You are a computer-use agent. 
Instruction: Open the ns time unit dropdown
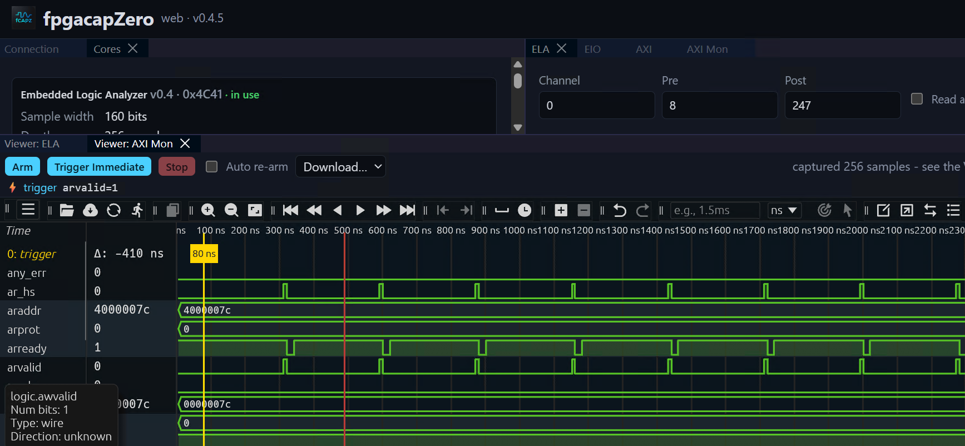pos(784,210)
